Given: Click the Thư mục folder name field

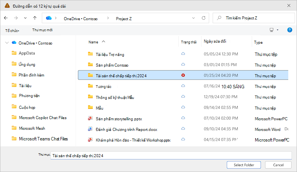Looking at the screenshot, I should pyautogui.click(x=171, y=156).
